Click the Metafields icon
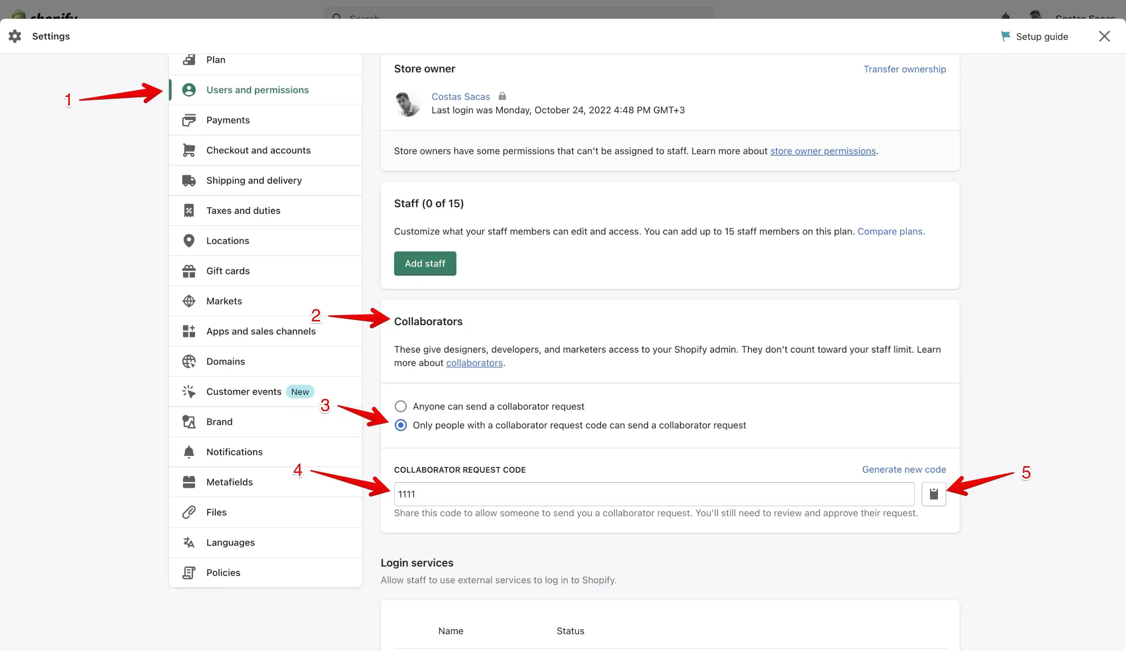 (x=189, y=482)
